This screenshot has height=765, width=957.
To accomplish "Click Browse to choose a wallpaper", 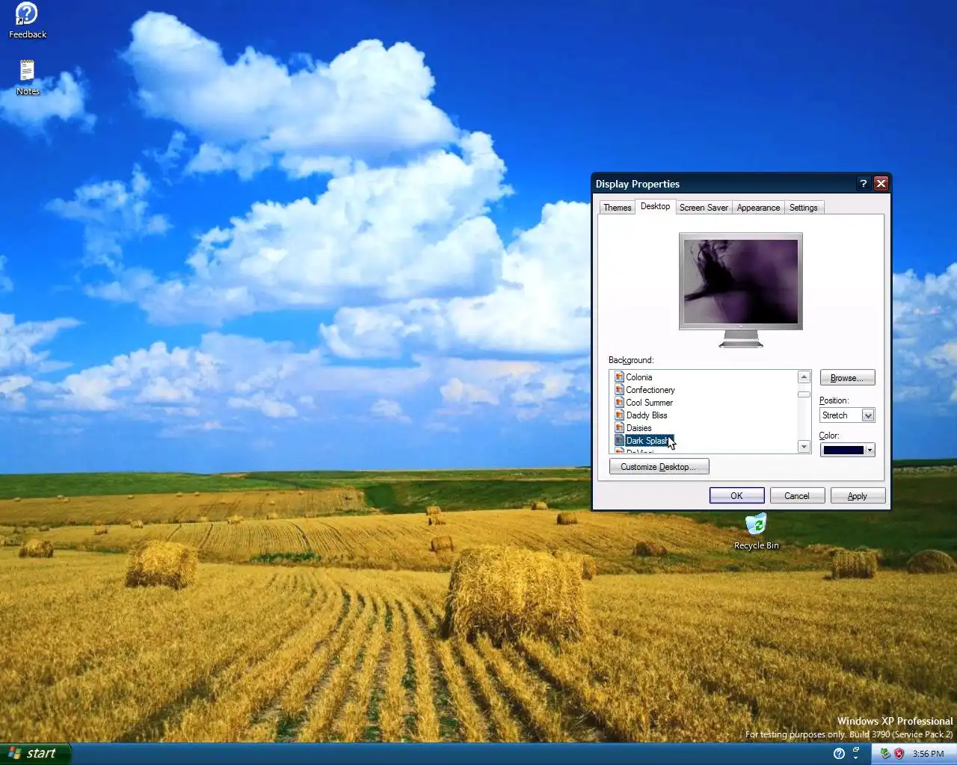I will click(847, 378).
